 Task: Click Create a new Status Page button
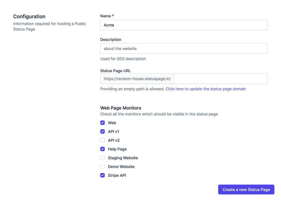(x=246, y=189)
